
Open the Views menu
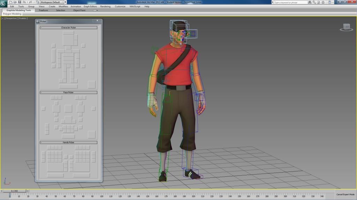click(41, 7)
